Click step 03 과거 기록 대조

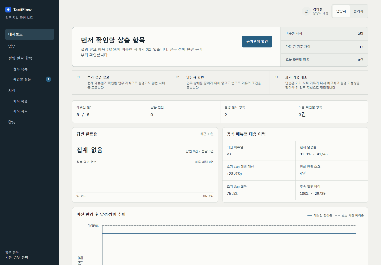click(x=319, y=82)
